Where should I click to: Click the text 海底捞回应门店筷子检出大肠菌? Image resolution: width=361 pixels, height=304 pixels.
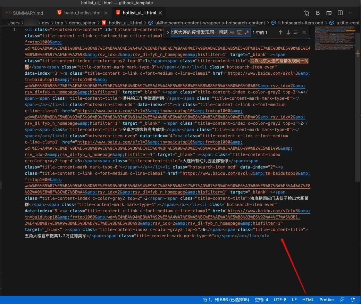point(279,198)
